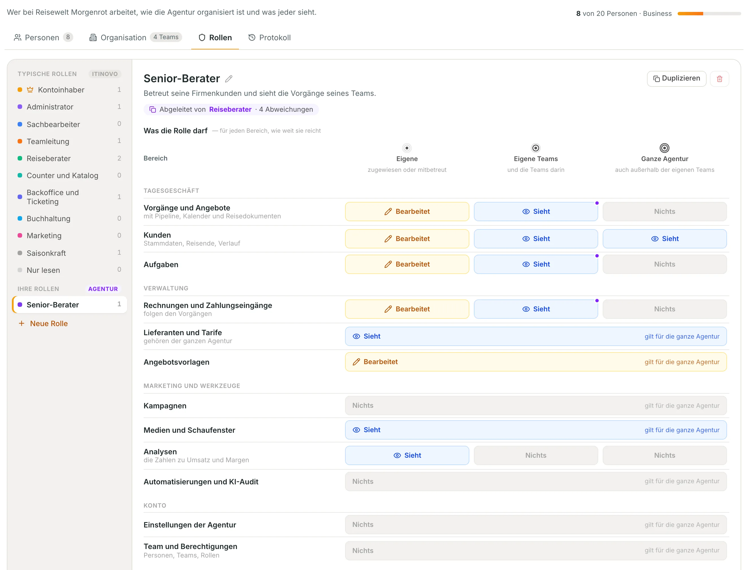Click the Eigene scope dot icon

[406, 148]
